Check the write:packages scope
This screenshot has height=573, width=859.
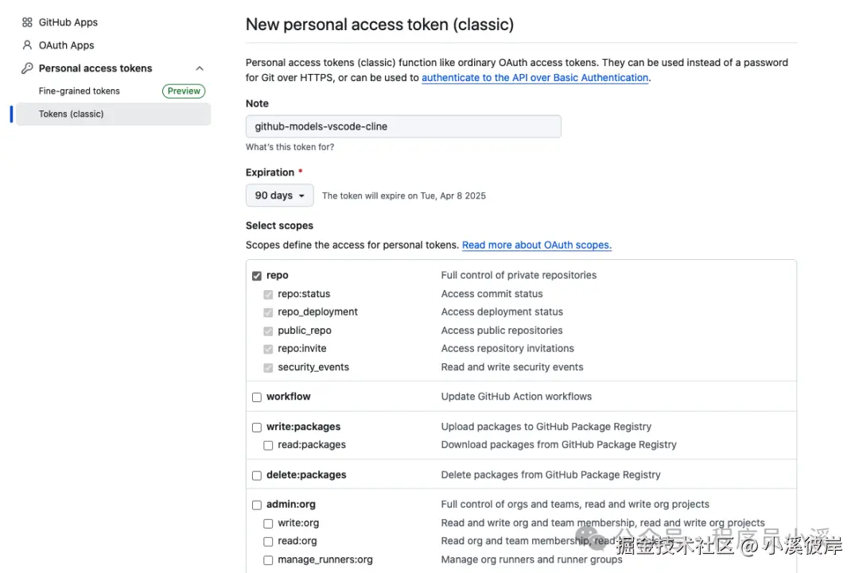click(x=257, y=428)
